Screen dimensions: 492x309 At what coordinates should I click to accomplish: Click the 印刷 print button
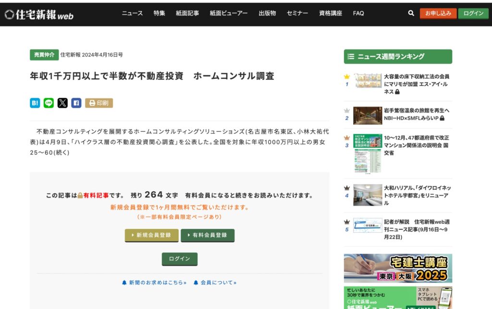(x=99, y=103)
